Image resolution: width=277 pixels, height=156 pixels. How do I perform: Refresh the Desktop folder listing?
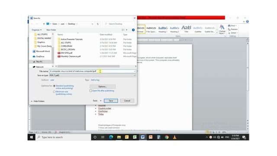pyautogui.click(x=98, y=24)
